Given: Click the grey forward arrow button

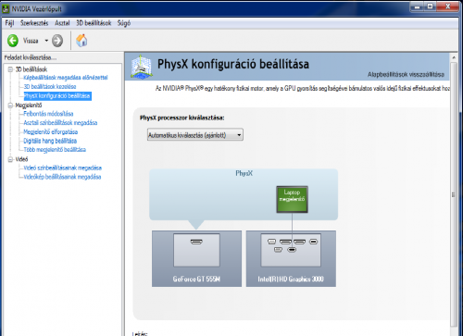Looking at the screenshot, I should tap(57, 41).
